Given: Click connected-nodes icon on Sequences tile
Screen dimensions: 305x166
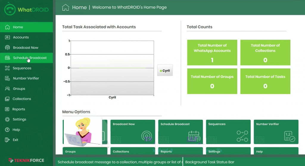Looking at the screenshot, I should pos(242,136).
